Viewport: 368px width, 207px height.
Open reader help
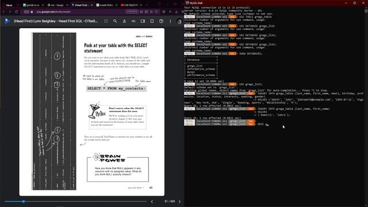(x=161, y=21)
